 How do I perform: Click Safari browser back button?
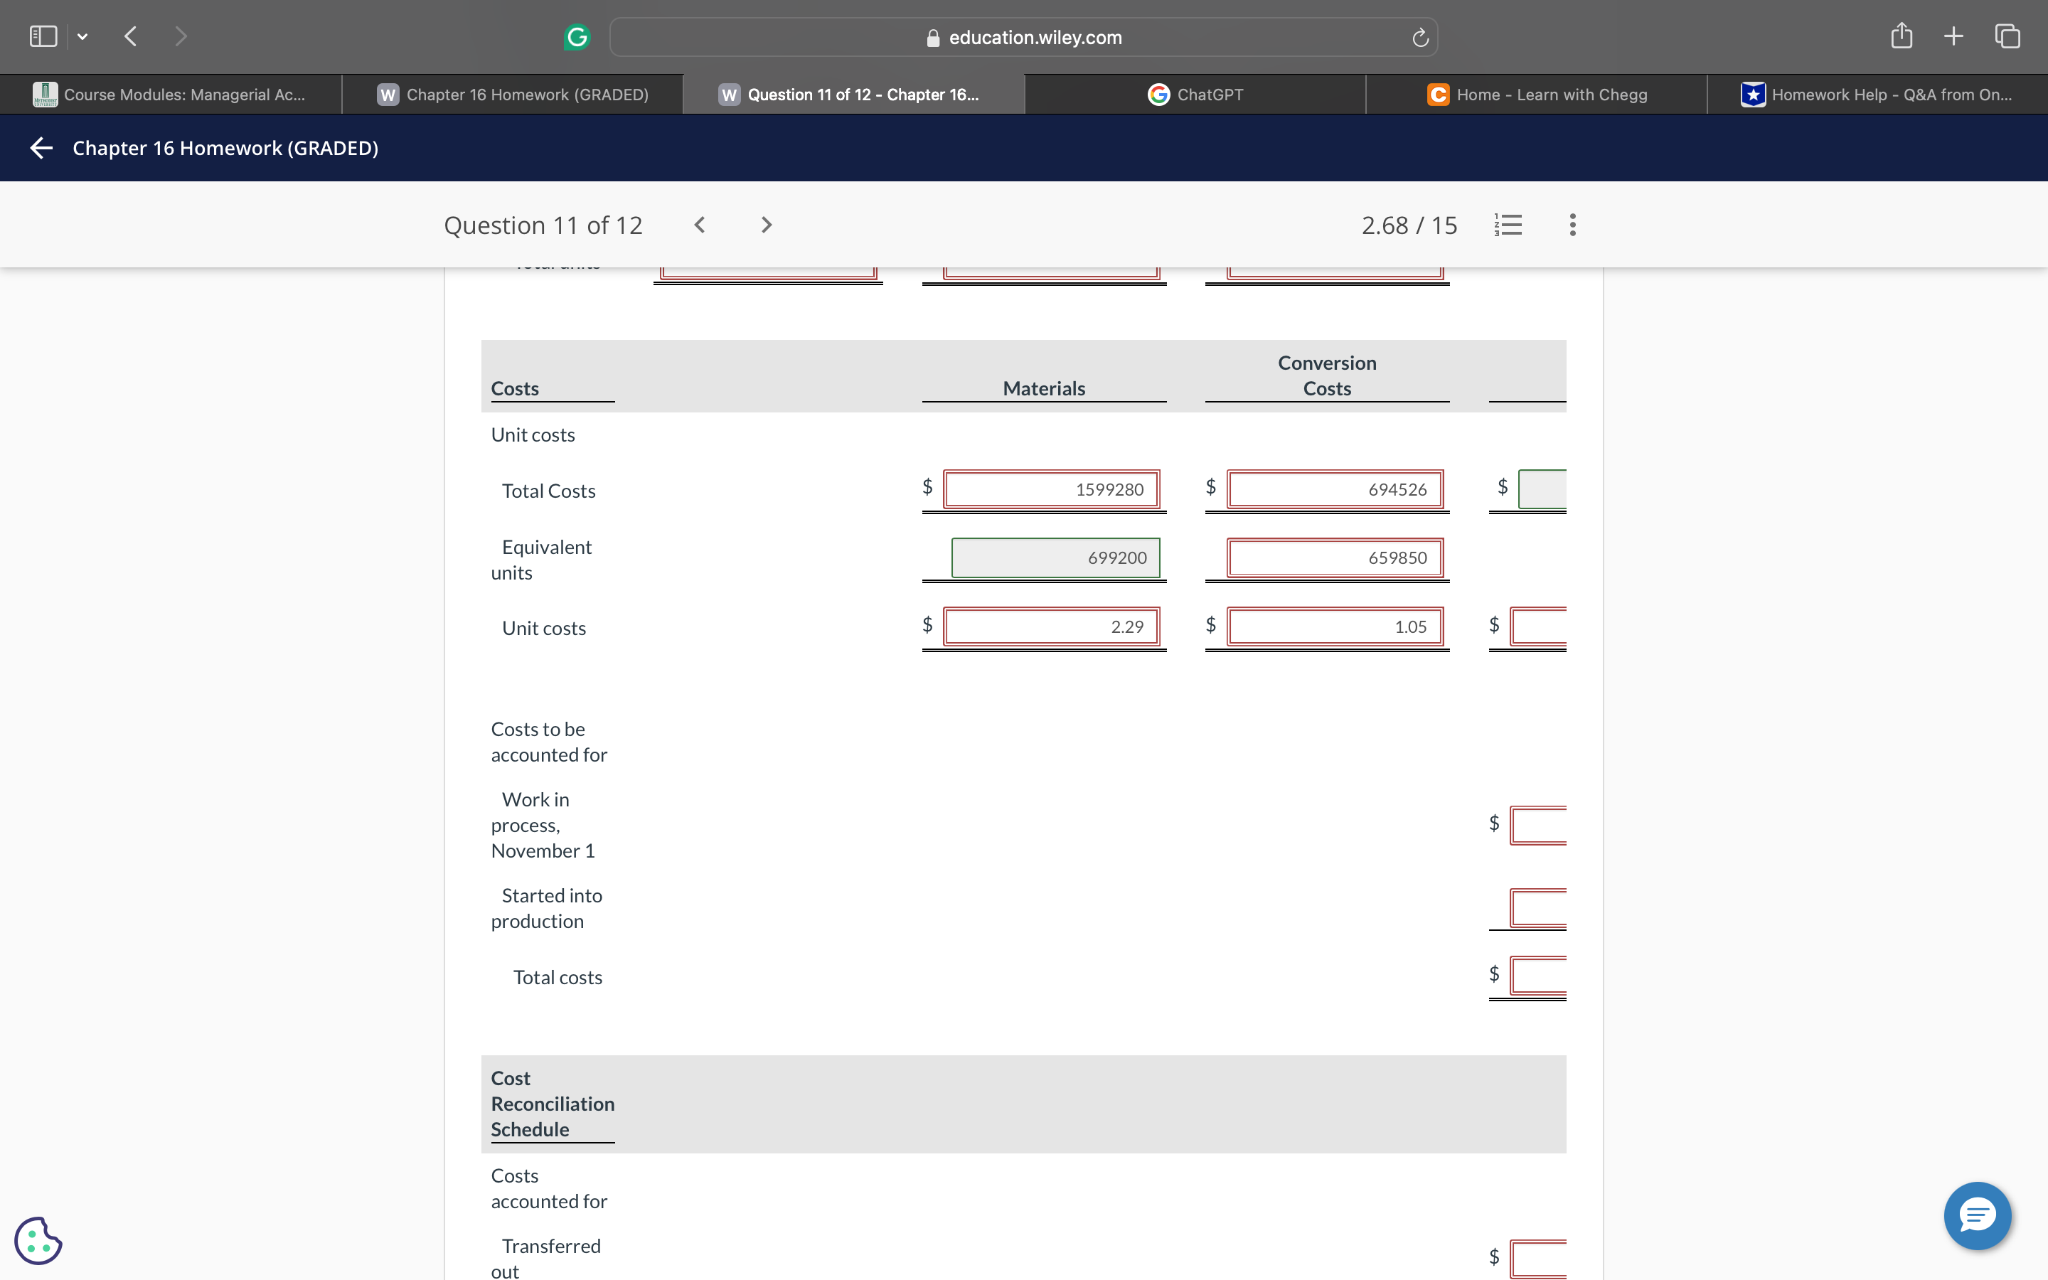tap(130, 36)
